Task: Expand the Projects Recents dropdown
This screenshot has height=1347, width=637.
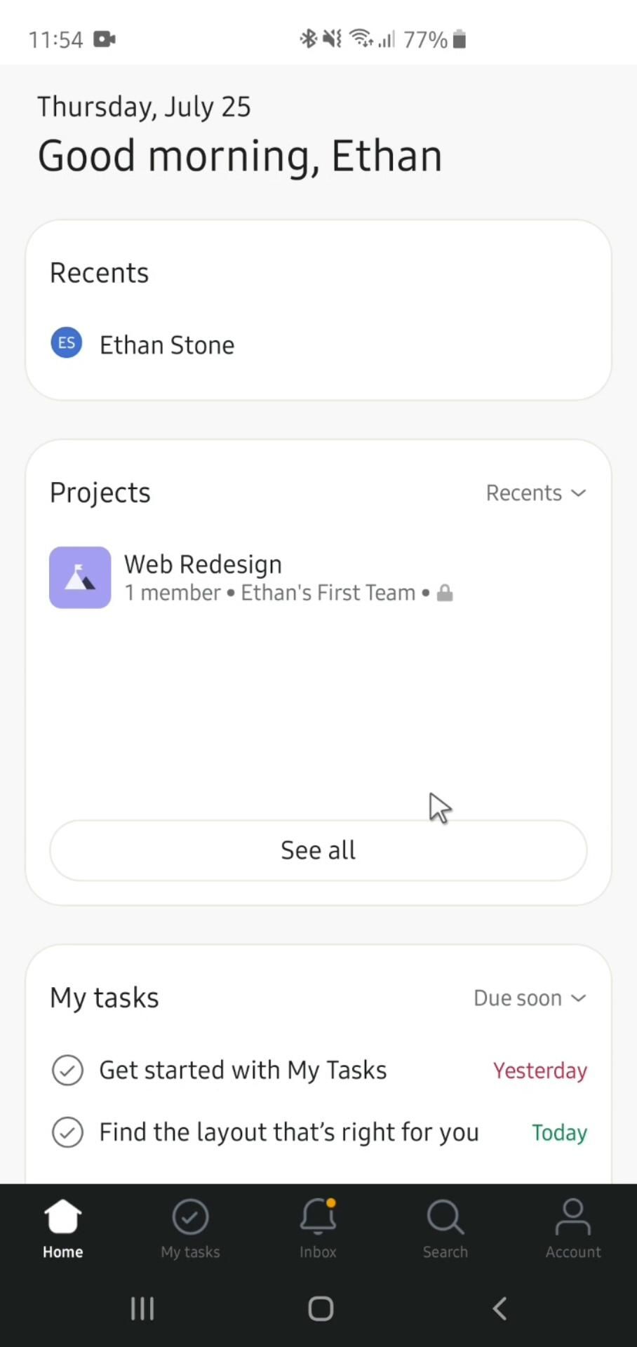Action: (536, 493)
